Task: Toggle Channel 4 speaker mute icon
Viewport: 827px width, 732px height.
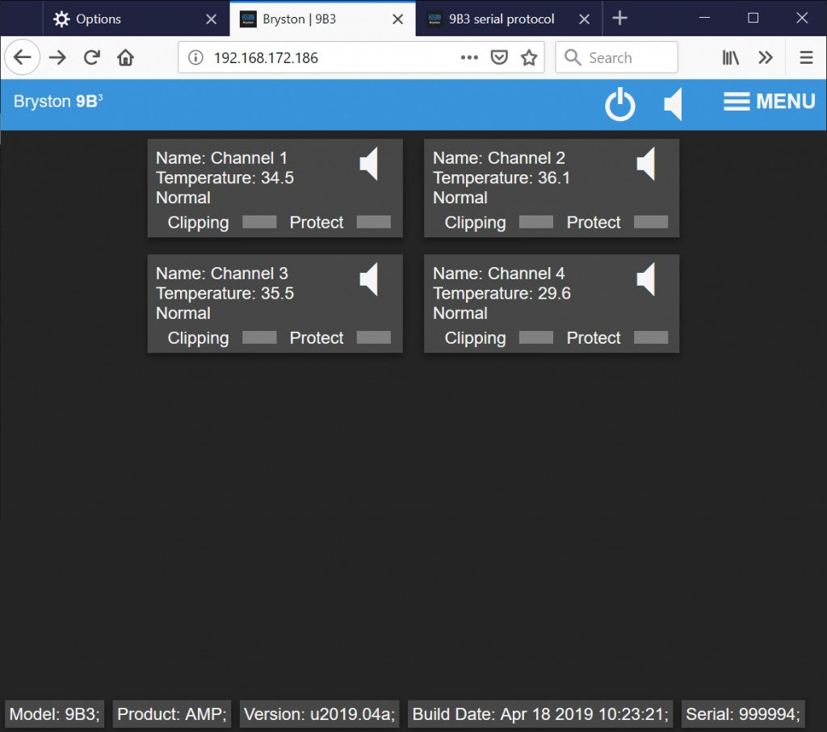Action: point(646,280)
